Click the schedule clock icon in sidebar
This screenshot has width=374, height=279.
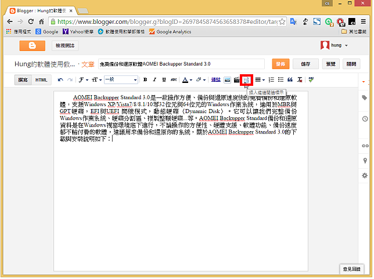pyautogui.click(x=365, y=119)
